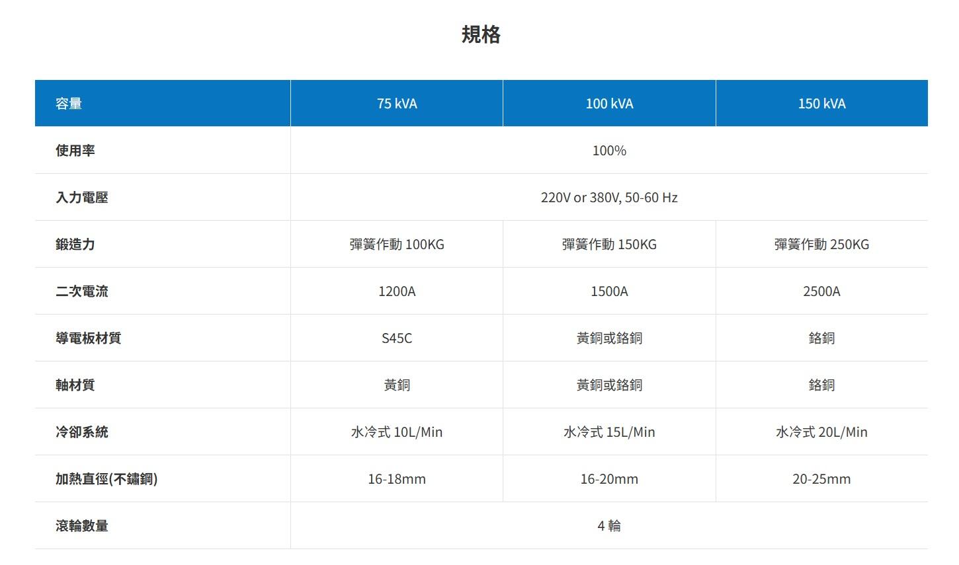Click 黃銅或鉻銅 in the 軸材質 row
Viewport: 959px width, 565px height.
click(x=609, y=385)
